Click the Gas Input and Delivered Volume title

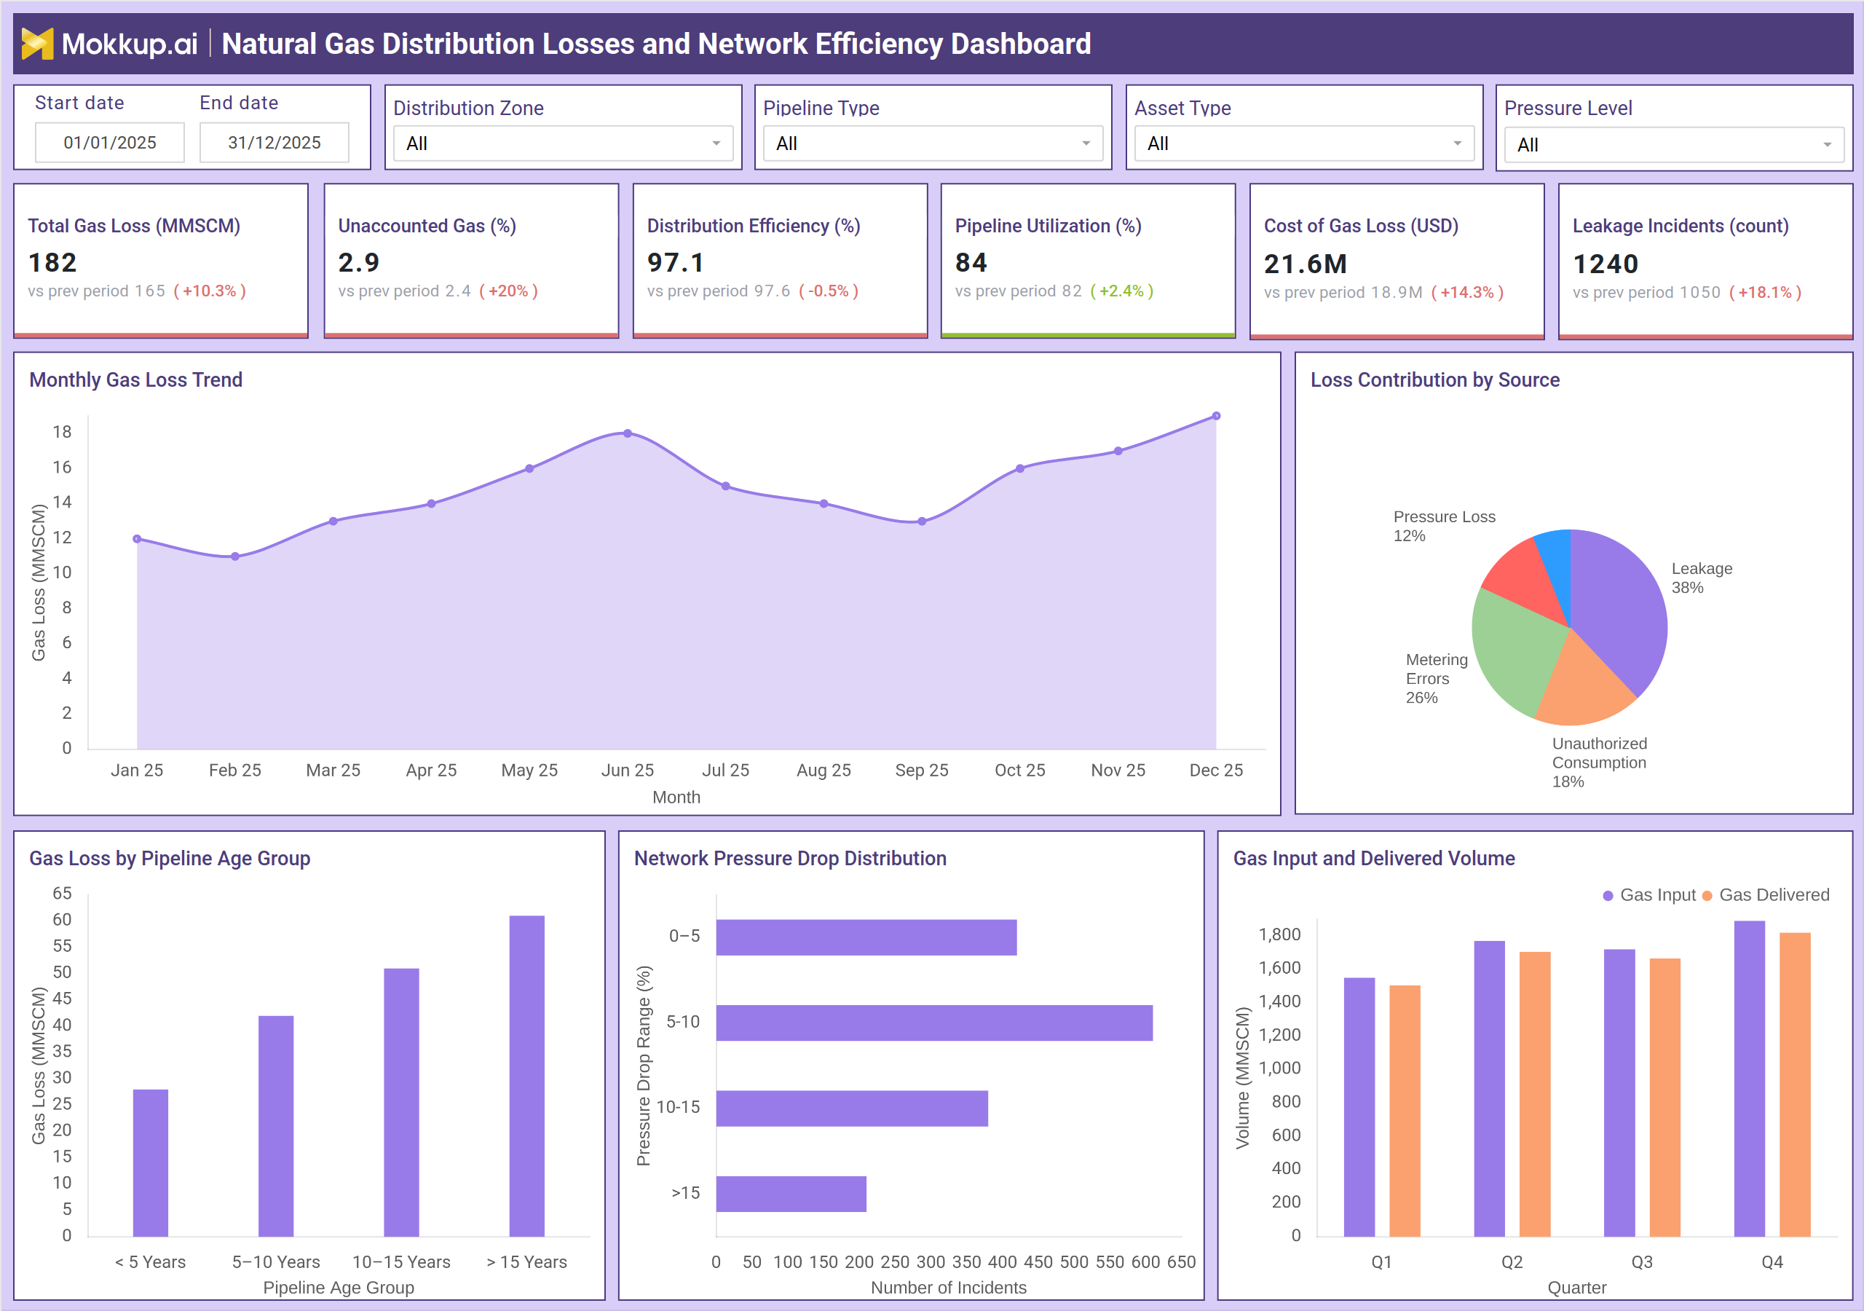click(x=1374, y=858)
